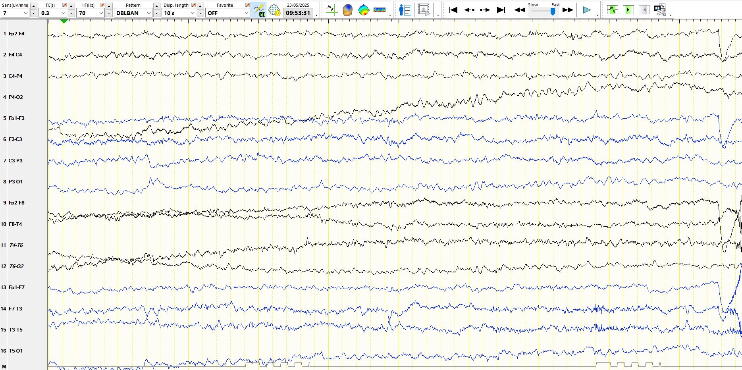The width and height of the screenshot is (742, 370).
Task: Go to the previous event marker
Action: (469, 10)
